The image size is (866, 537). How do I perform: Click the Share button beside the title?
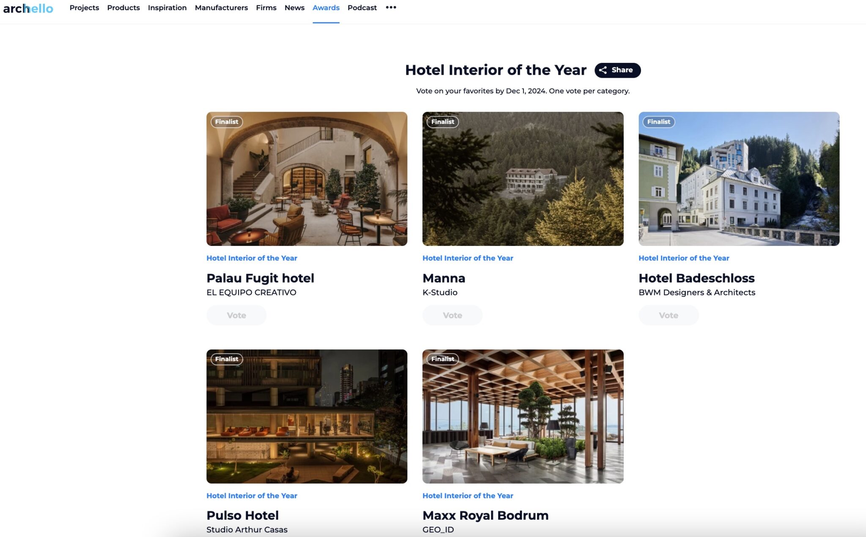coord(617,70)
